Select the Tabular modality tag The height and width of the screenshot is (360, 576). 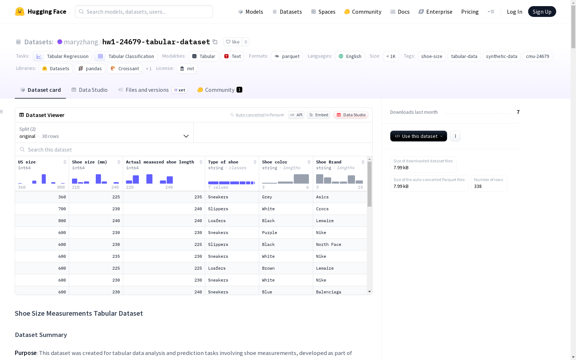coord(204,56)
